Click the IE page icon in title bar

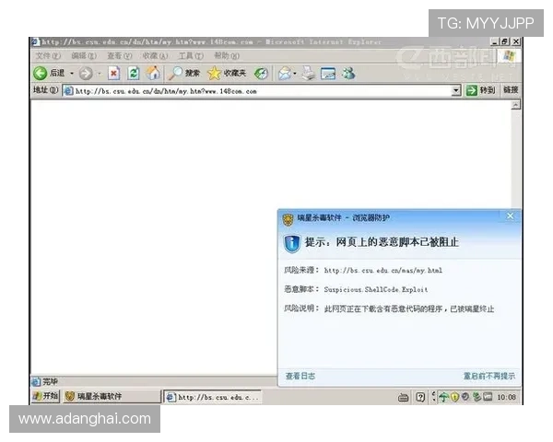point(36,42)
